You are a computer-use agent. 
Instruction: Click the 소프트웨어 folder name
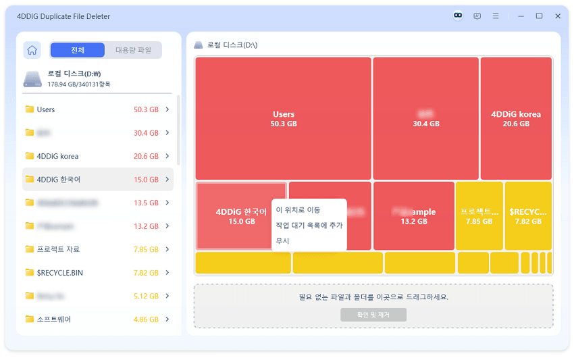[x=54, y=319]
